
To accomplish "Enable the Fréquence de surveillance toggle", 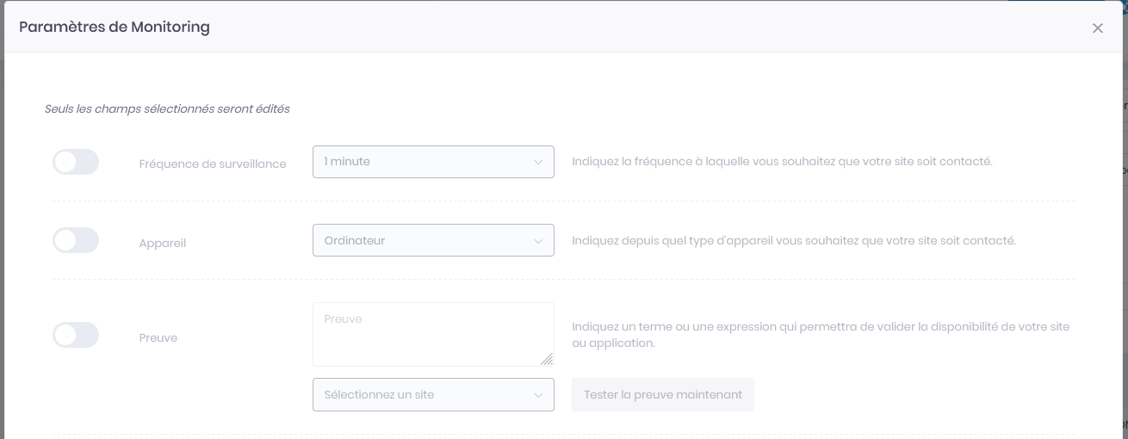I will tap(76, 162).
